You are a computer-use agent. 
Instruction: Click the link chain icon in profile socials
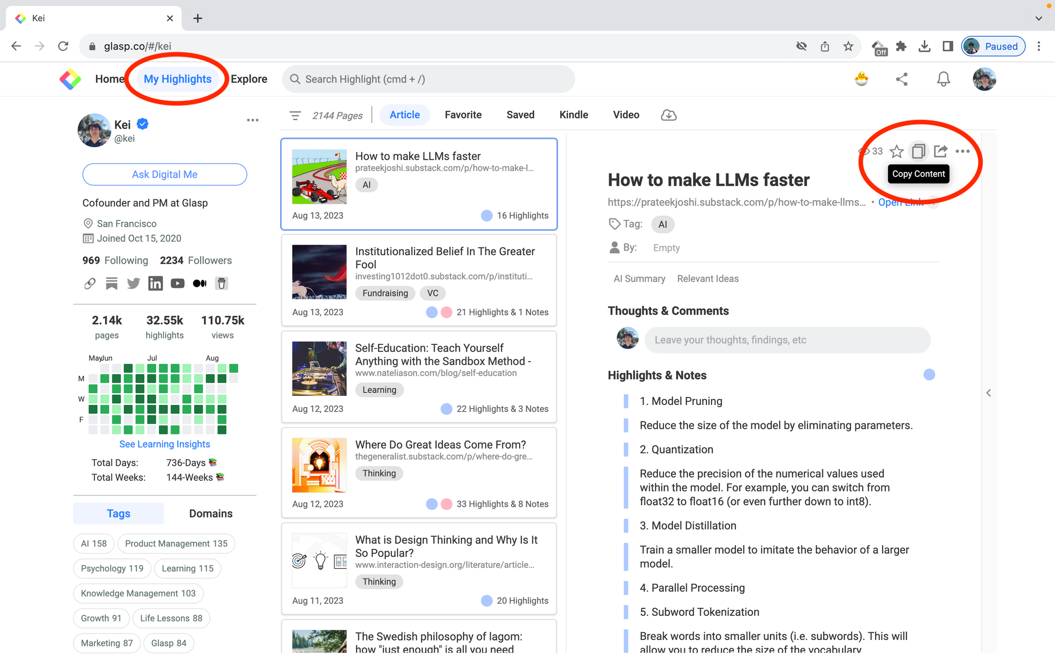(90, 284)
